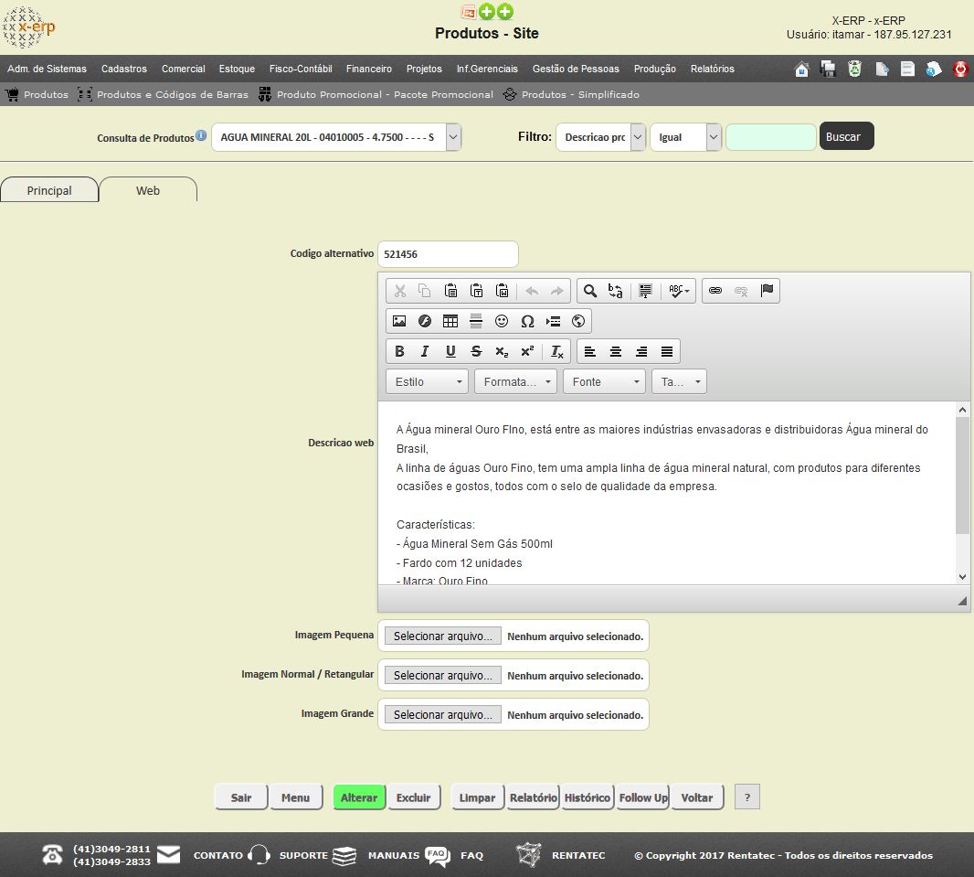Click the recycle bin icon in navbar
The width and height of the screenshot is (974, 877).
854,69
